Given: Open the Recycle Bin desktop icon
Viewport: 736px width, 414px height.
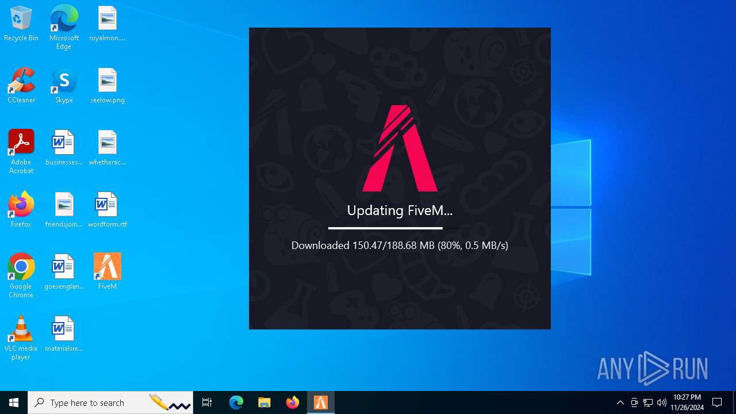Looking at the screenshot, I should (x=21, y=24).
